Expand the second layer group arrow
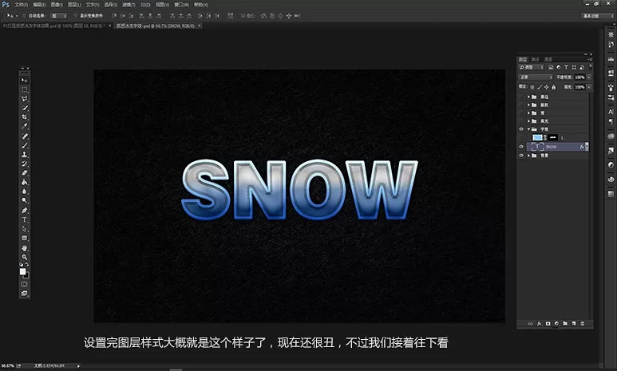 click(528, 105)
